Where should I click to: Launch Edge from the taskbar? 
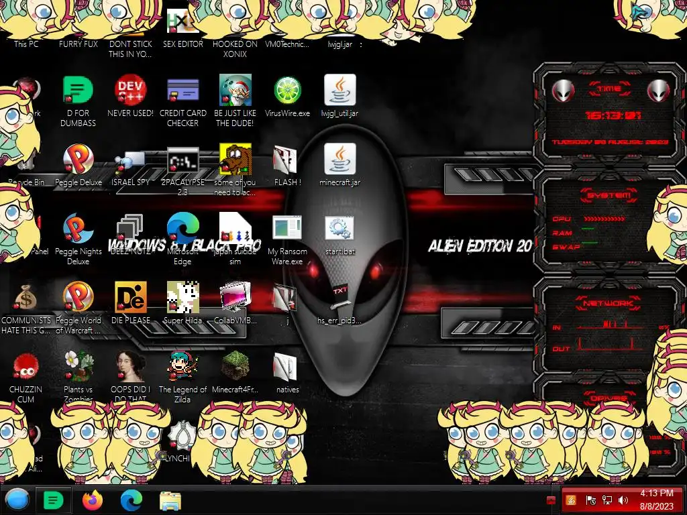(131, 500)
